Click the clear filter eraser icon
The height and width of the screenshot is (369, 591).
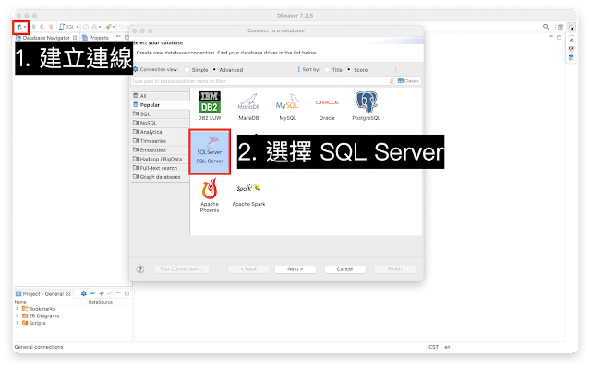coord(392,81)
